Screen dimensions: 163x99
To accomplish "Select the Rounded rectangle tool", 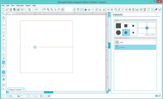I will tap(4, 29).
